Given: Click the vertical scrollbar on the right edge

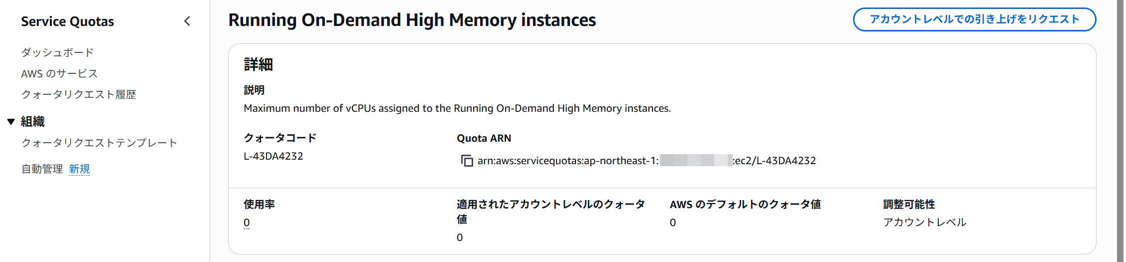Looking at the screenshot, I should click(x=1121, y=130).
